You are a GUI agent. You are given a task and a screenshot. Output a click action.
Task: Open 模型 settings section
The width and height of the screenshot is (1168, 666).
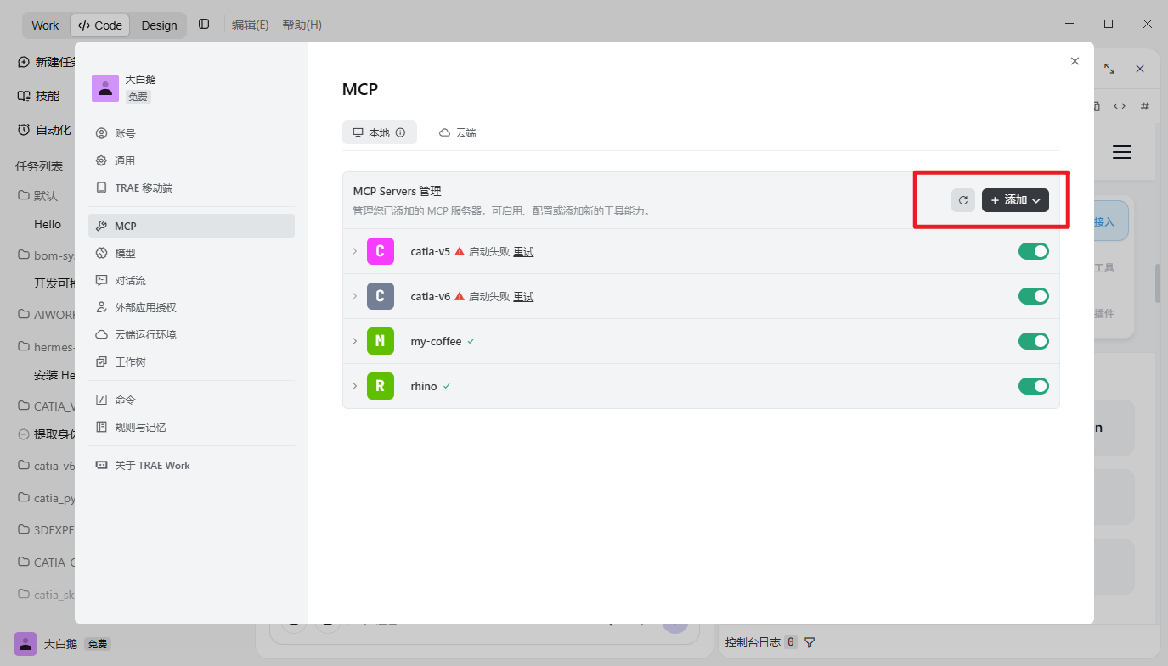191,253
